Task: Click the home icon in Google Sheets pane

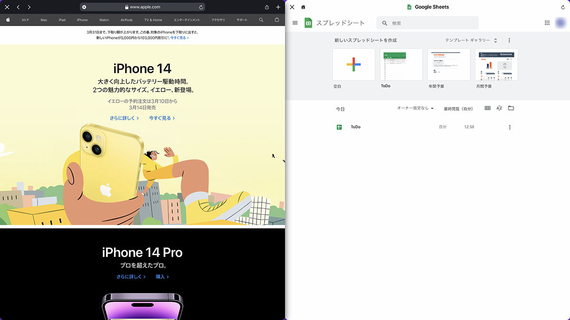Action: [x=303, y=7]
